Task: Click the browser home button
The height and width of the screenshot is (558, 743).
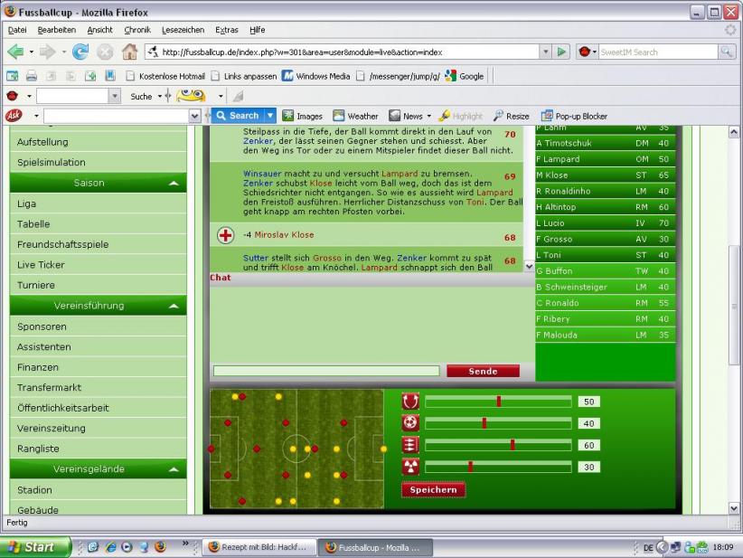Action: click(x=129, y=52)
